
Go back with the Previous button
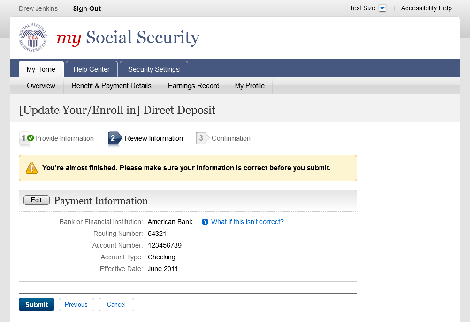click(x=76, y=305)
